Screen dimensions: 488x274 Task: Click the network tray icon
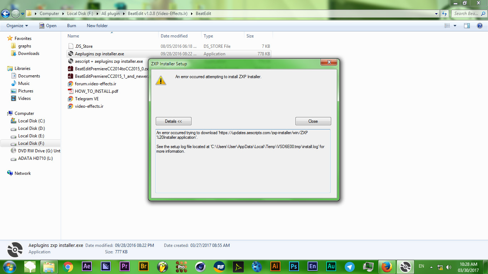[x=440, y=267]
